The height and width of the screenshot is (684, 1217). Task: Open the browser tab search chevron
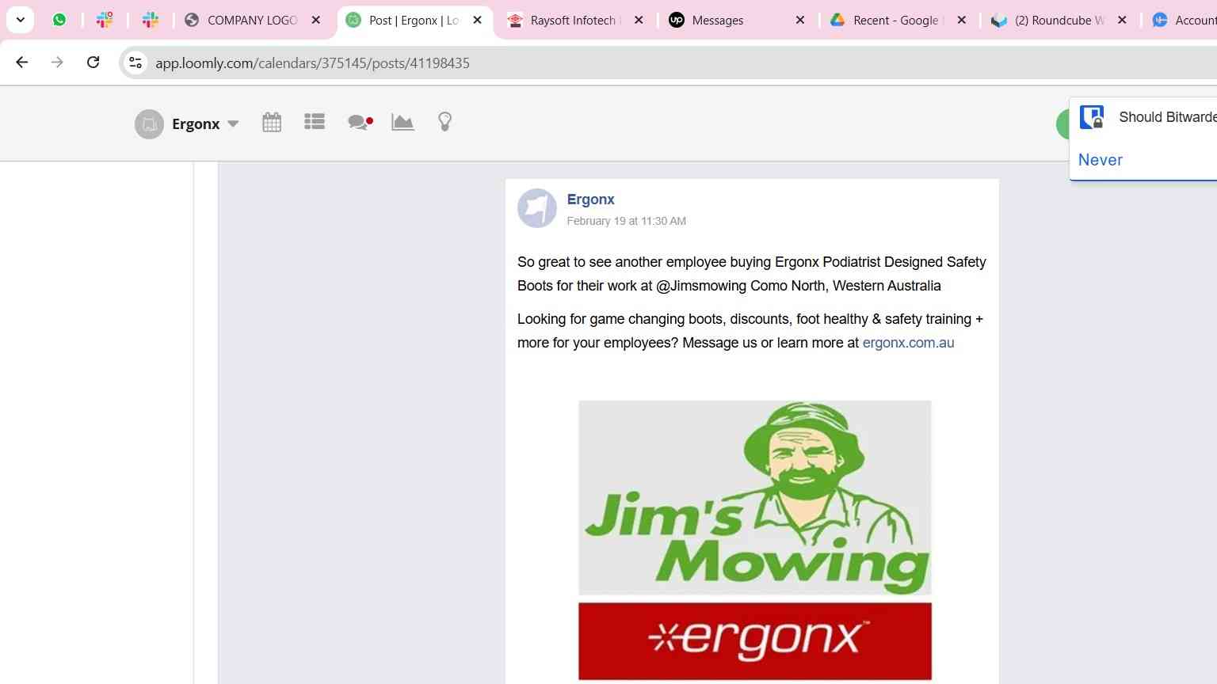point(21,20)
